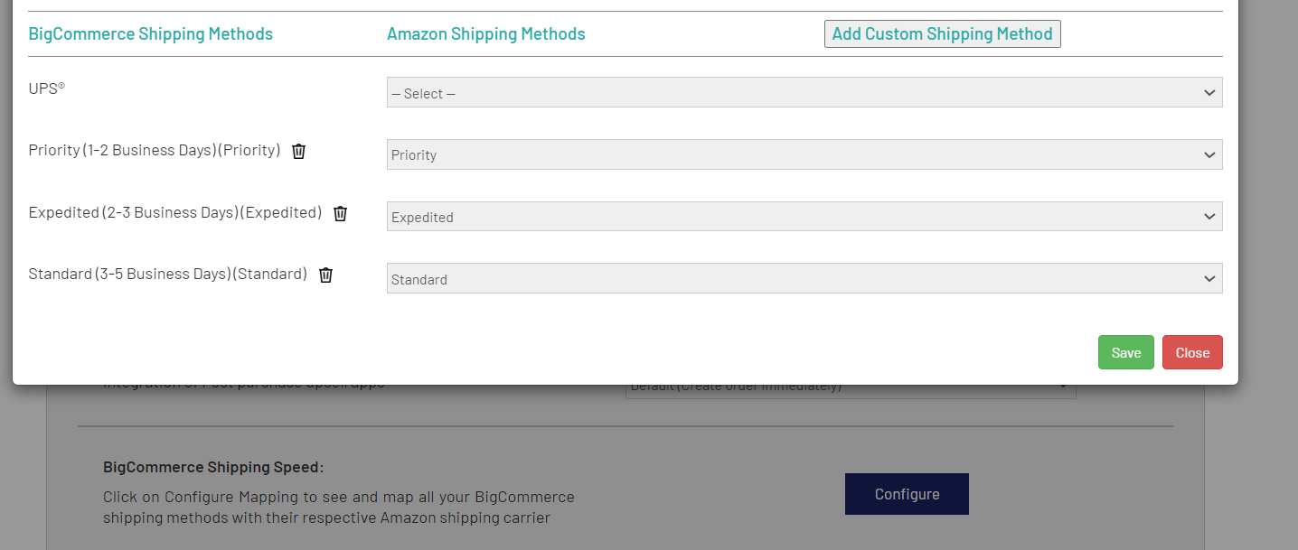1298x550 pixels.
Task: Click the Priority (1-2 Business Days) label text
Action: pos(155,150)
